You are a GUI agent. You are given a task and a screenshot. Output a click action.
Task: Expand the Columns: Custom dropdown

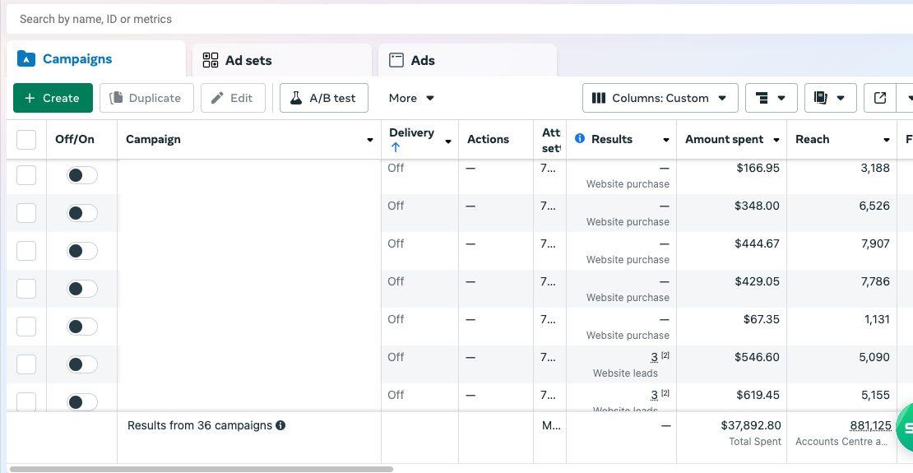click(x=660, y=98)
